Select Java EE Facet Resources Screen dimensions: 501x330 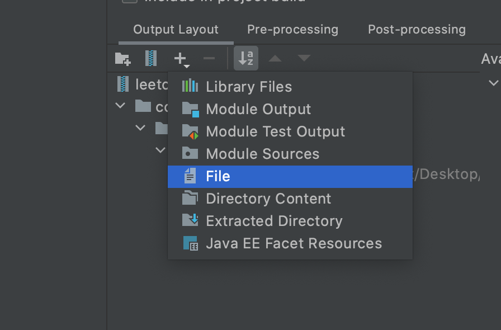click(x=294, y=243)
